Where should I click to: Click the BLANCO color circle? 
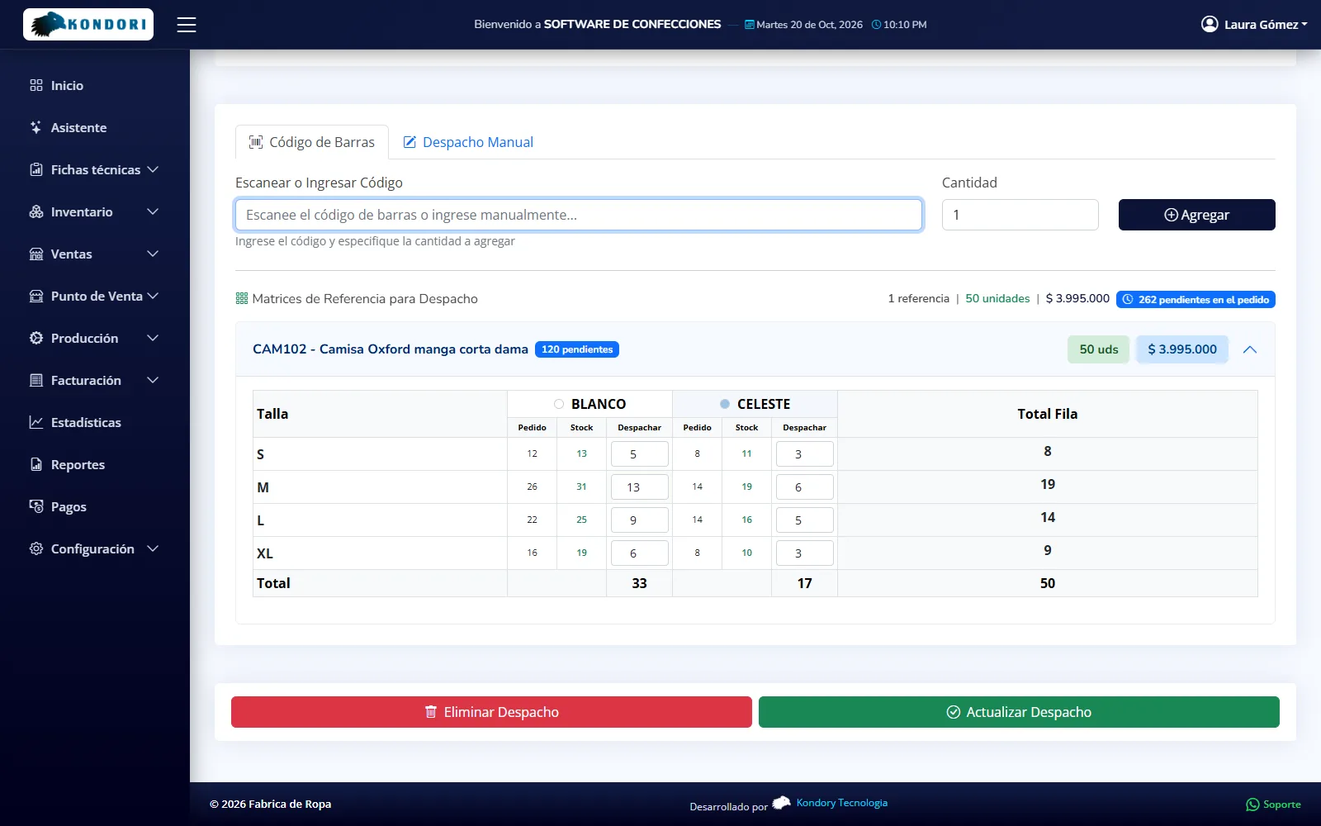click(x=559, y=404)
